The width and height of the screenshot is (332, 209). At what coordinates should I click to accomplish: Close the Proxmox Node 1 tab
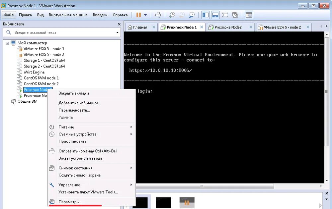202,27
